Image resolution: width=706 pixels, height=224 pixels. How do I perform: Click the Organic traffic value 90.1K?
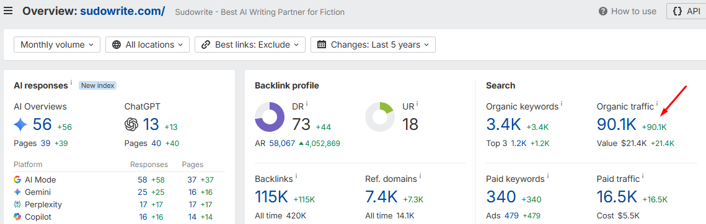(x=617, y=124)
